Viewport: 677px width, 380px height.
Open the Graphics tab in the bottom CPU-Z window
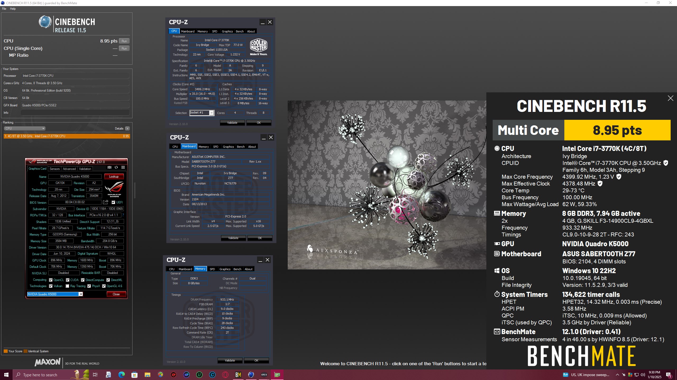pyautogui.click(x=225, y=269)
